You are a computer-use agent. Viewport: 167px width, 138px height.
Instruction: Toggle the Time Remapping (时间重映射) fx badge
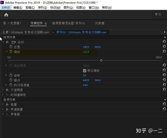pos(7,95)
